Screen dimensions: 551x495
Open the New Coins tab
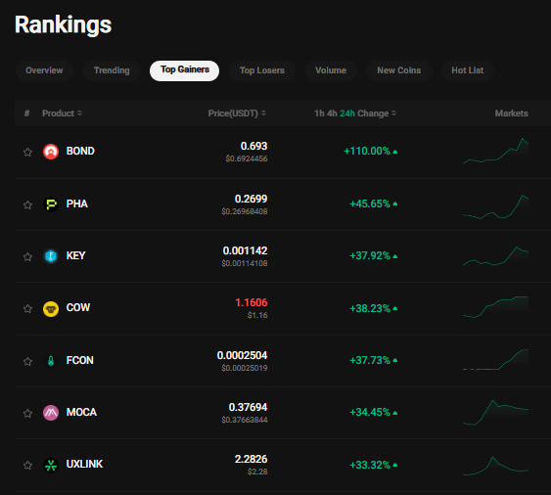click(399, 70)
